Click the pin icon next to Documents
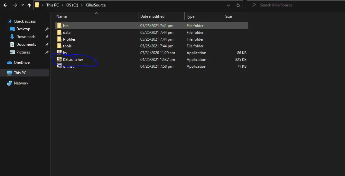This screenshot has height=176, width=345. point(47,44)
